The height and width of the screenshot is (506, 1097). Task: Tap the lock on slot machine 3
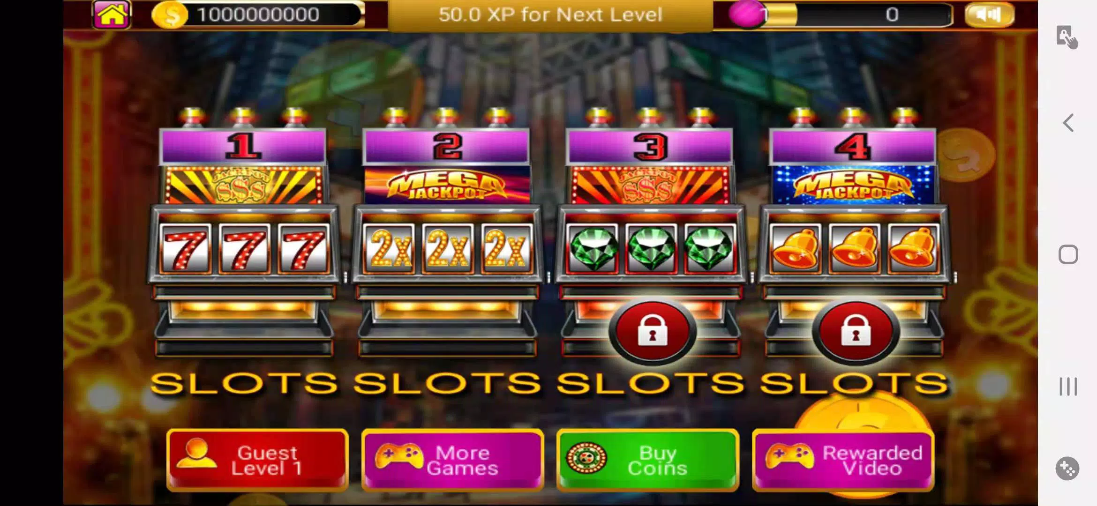[x=652, y=332]
